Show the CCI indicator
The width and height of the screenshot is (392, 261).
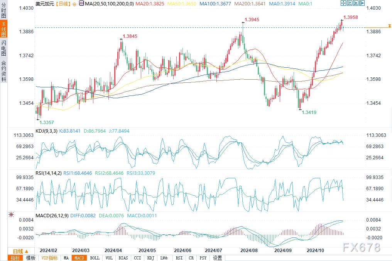pyautogui.click(x=137, y=258)
